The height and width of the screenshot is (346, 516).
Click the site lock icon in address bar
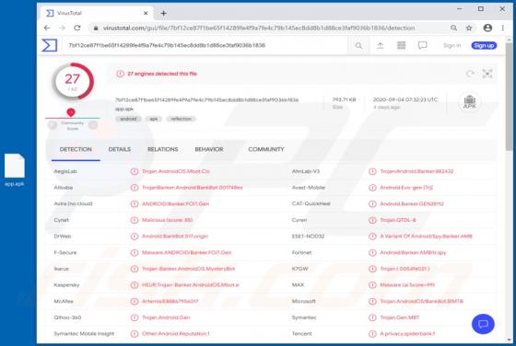96,28
